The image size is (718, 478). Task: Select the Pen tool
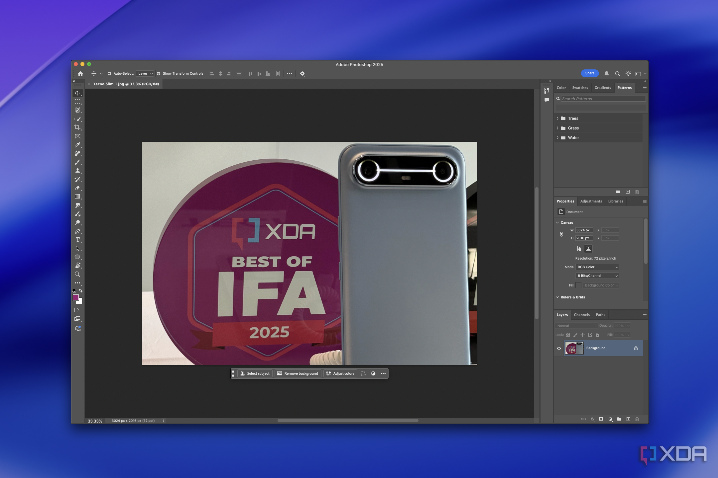coord(77,231)
